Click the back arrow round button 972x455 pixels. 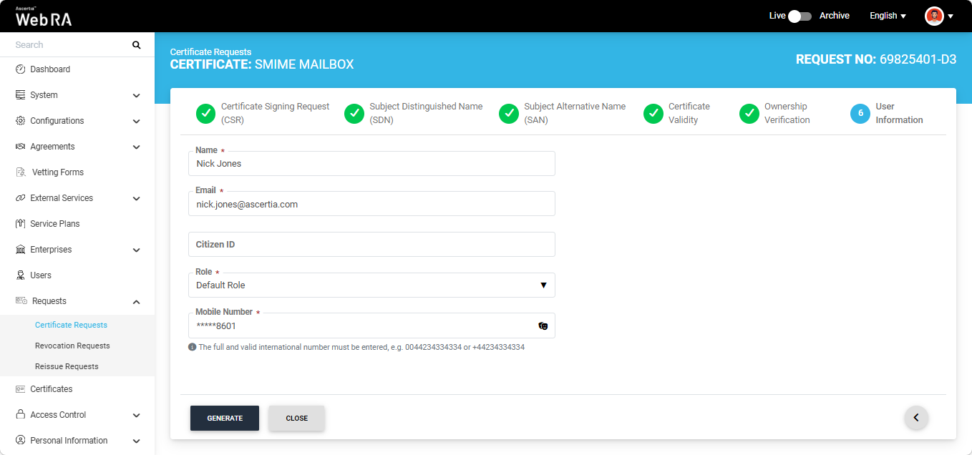pos(916,418)
